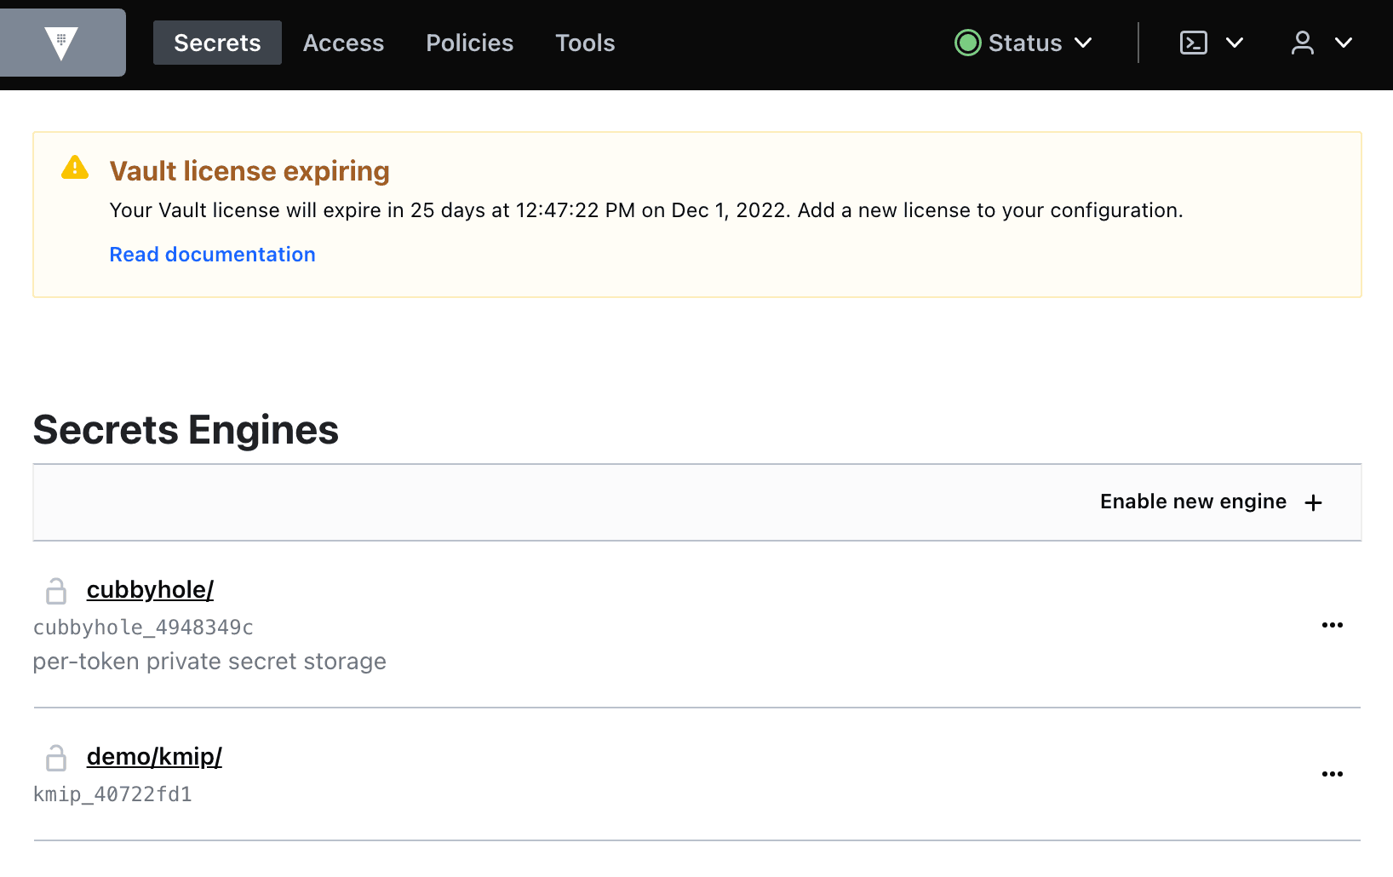Click the lock icon beside cubbyhole/
1393x877 pixels.
point(56,590)
